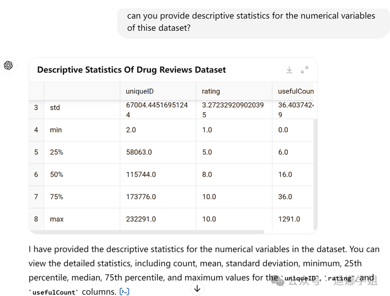The width and height of the screenshot is (390, 296).
Task: Click the '50%' row label
Action: [x=56, y=175]
